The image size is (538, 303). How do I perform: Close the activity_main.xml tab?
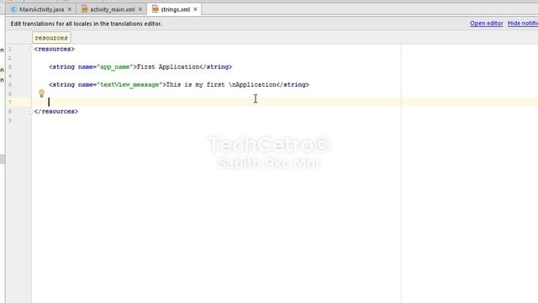pos(140,9)
